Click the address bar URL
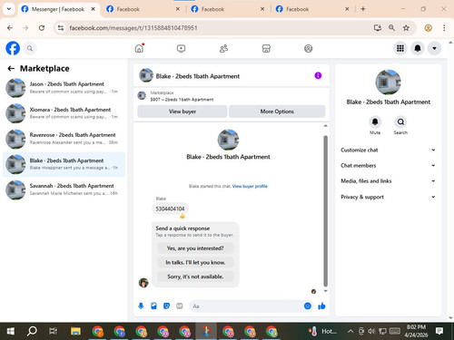Screen dimensions: 454x340 tap(133, 28)
